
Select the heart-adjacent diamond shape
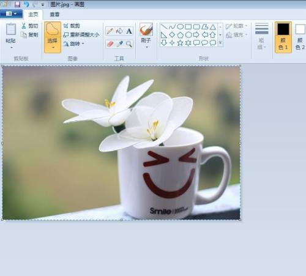click(172, 35)
